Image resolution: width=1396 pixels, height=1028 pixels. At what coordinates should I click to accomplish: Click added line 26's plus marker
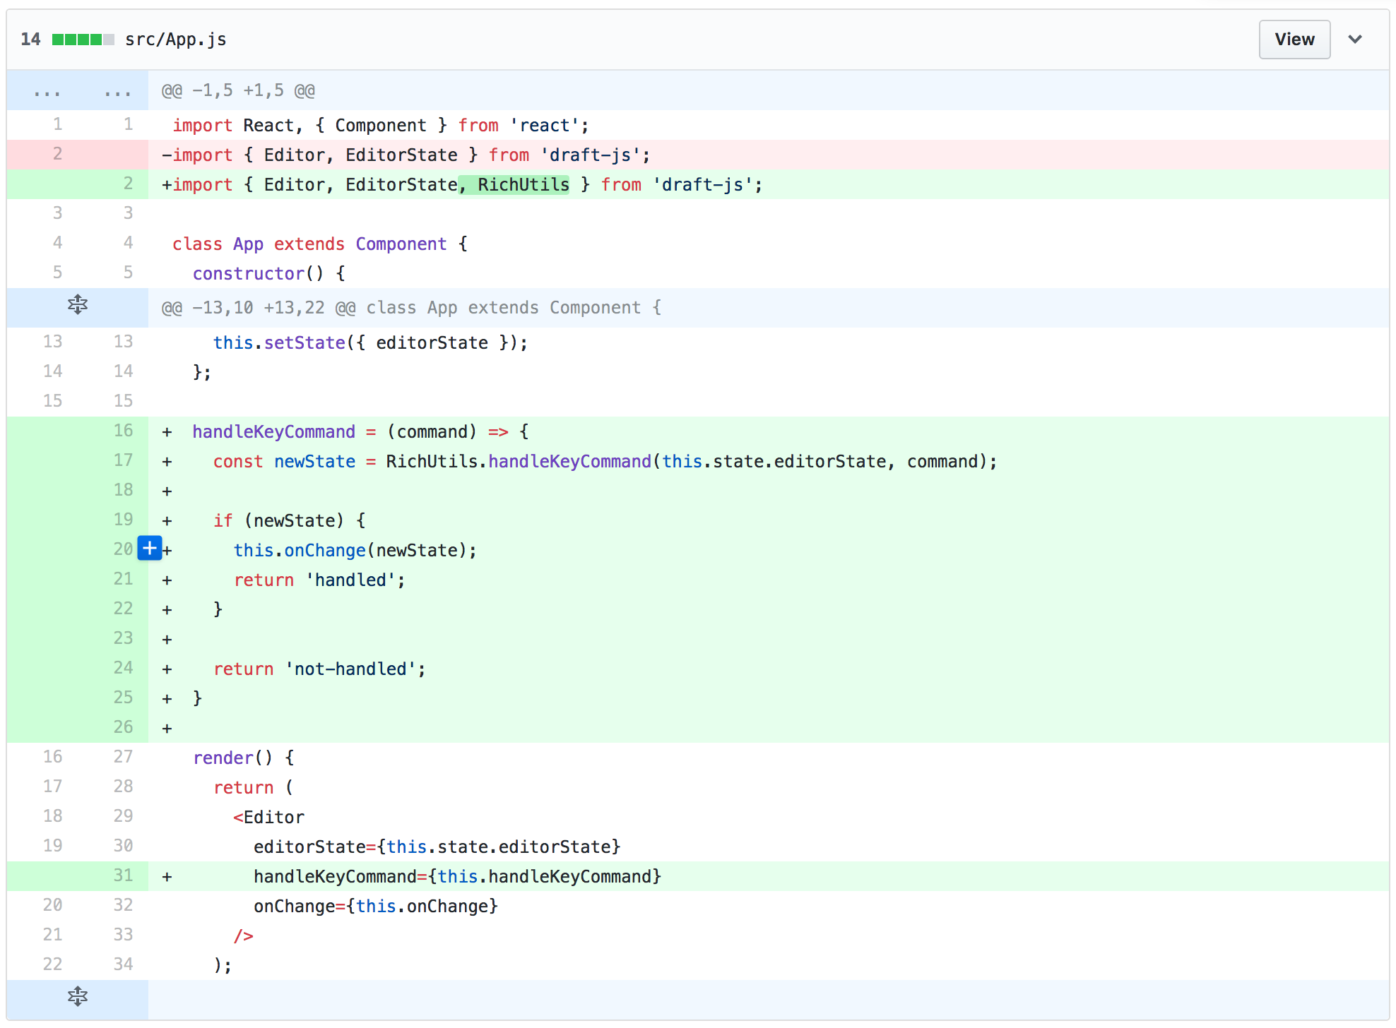[167, 727]
